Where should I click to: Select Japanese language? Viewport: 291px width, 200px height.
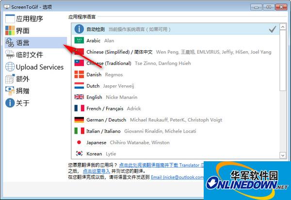click(176, 142)
